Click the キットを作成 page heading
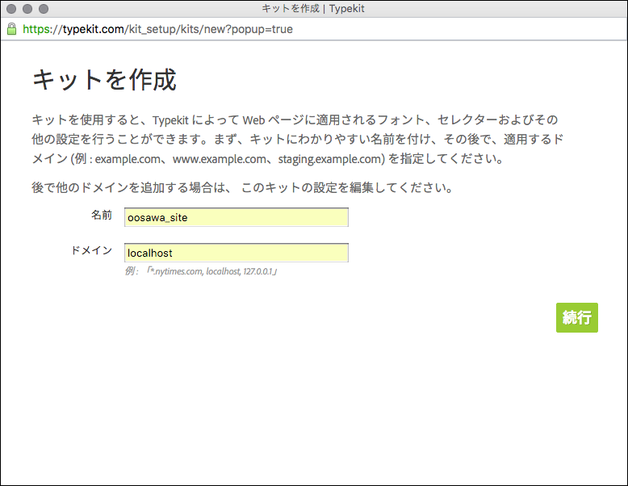This screenshot has height=486, width=628. click(x=104, y=79)
